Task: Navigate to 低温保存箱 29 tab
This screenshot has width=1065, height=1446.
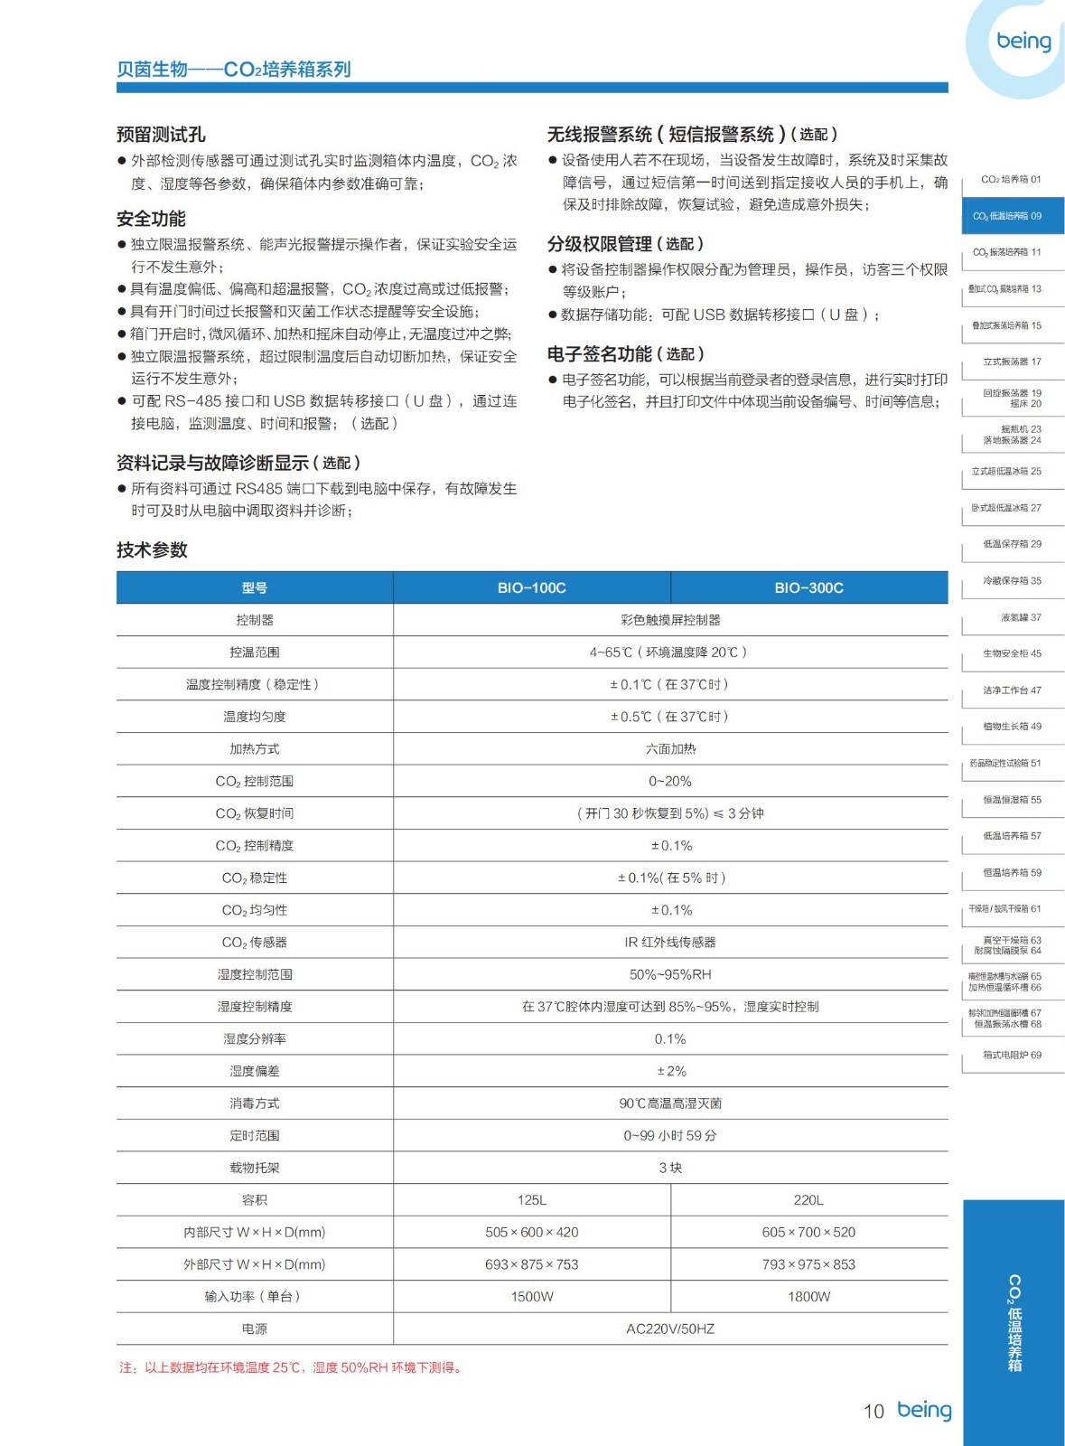Action: pos(1011,544)
